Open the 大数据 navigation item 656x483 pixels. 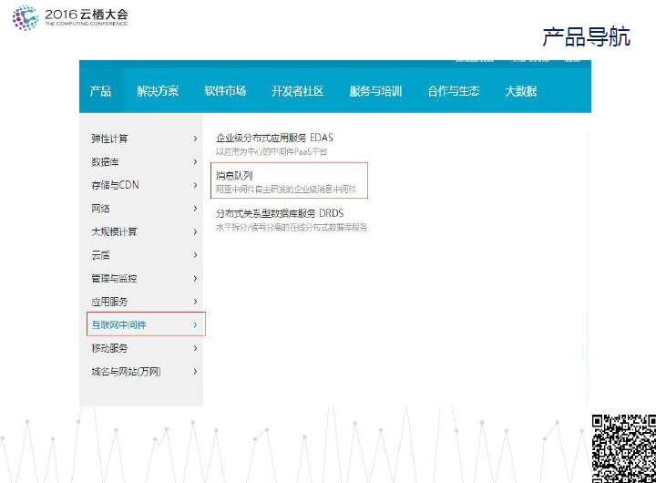(520, 91)
